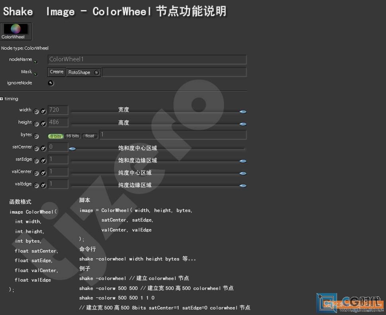
Task: Click the 'shake -colorw 500 500 1 1 0' line
Action: point(117,298)
